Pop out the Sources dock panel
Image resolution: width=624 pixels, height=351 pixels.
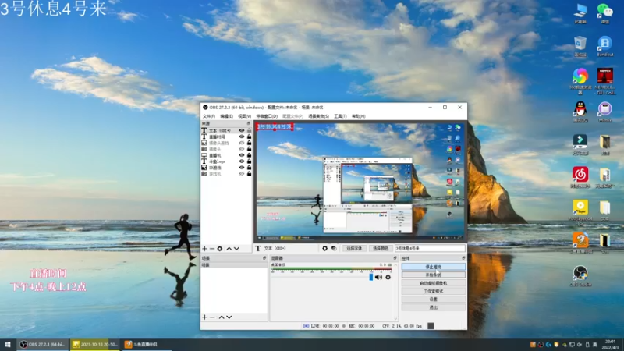pyautogui.click(x=248, y=124)
